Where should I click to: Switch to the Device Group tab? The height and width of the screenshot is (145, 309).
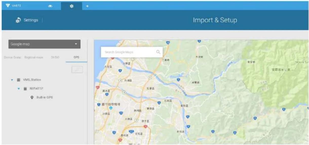(12, 57)
